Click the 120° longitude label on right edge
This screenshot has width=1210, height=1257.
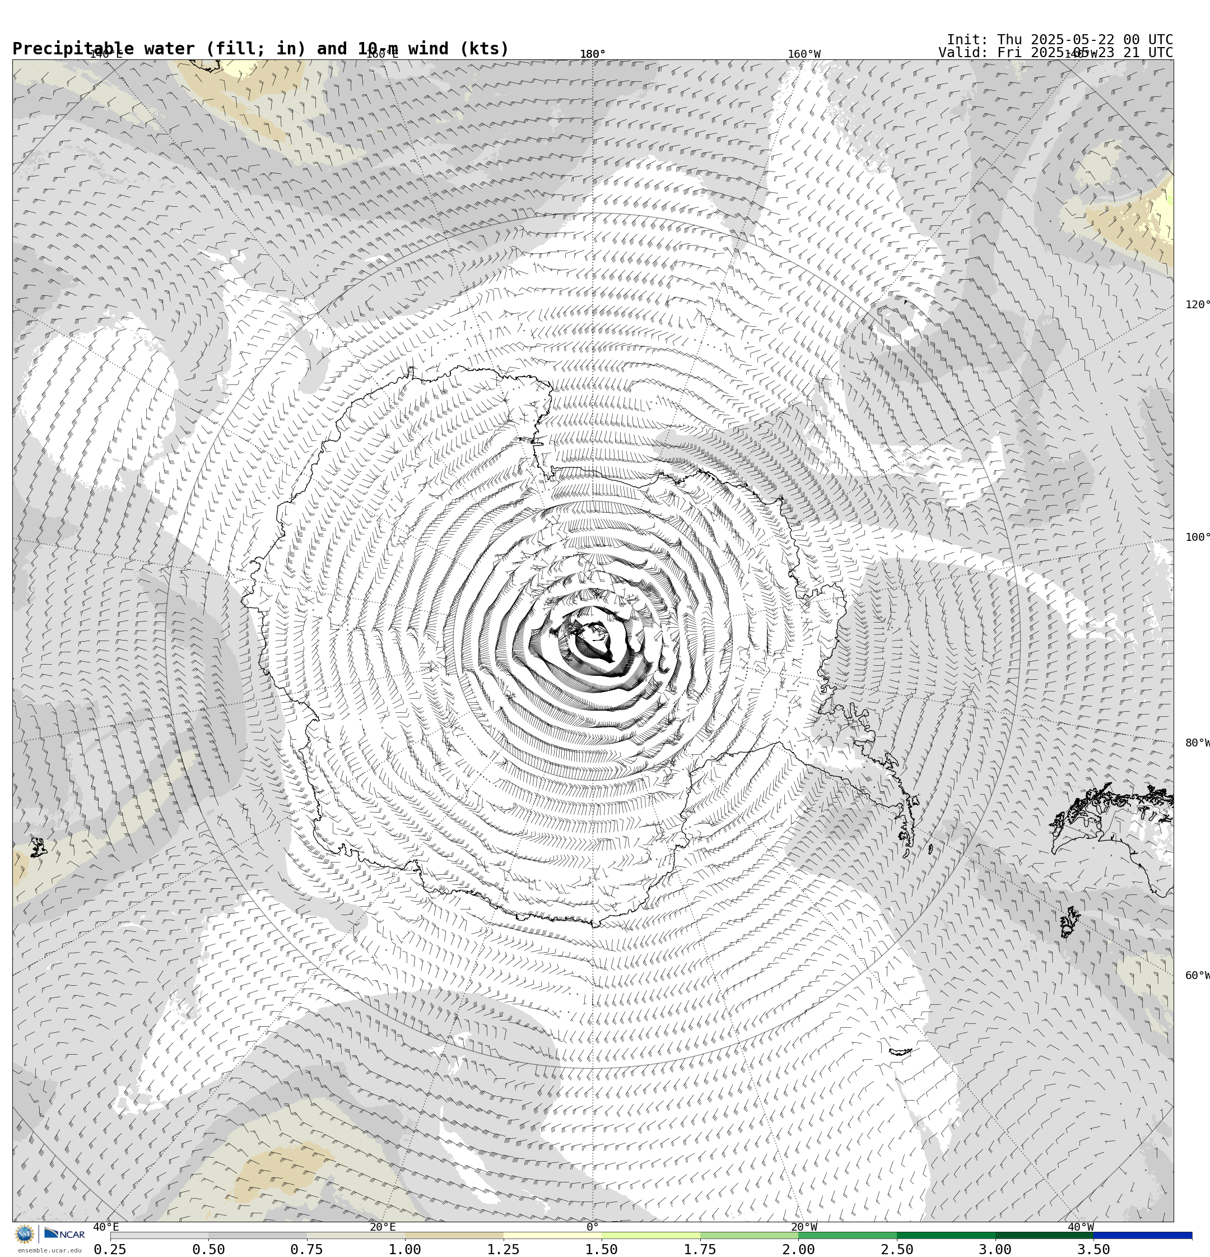pos(1197,305)
